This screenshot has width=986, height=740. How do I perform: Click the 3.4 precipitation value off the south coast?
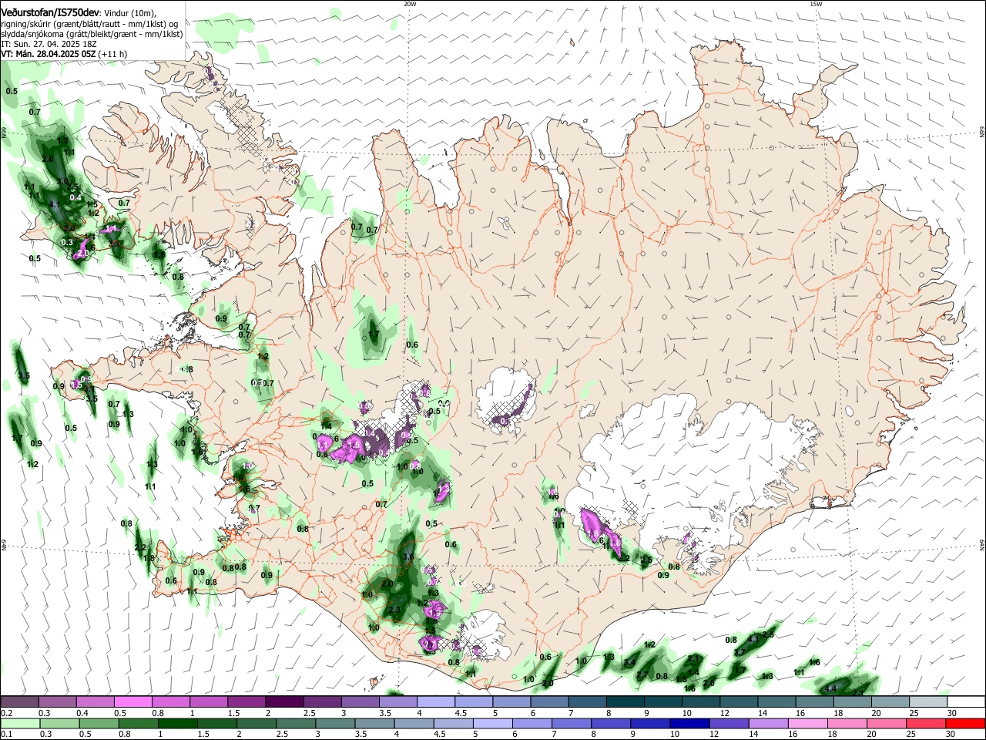(629, 663)
